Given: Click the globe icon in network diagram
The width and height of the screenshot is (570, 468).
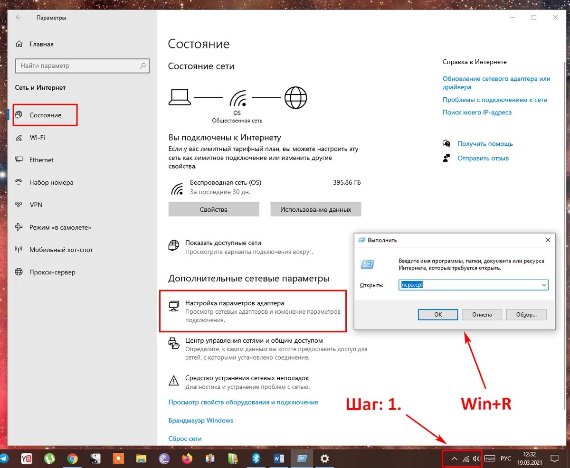Looking at the screenshot, I should tap(295, 98).
